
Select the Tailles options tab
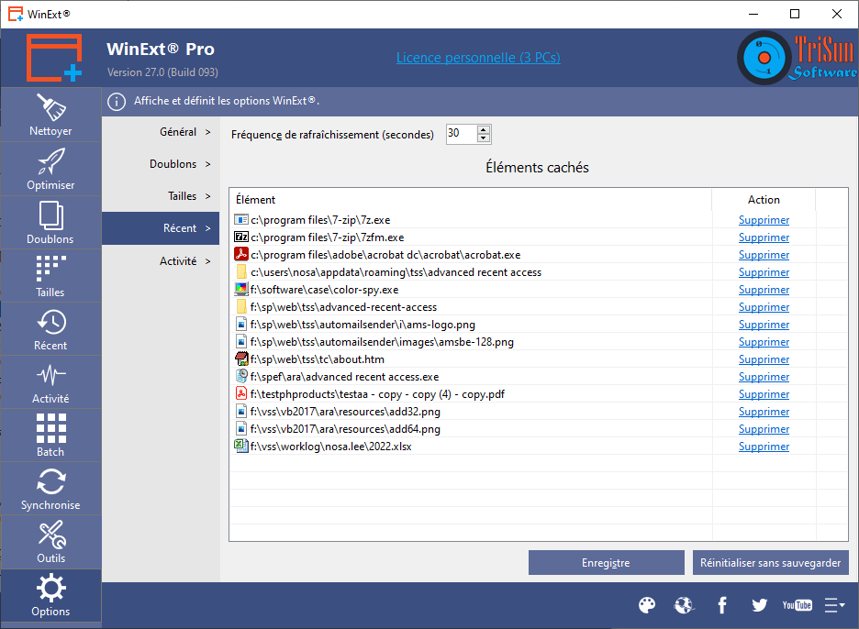(x=161, y=196)
